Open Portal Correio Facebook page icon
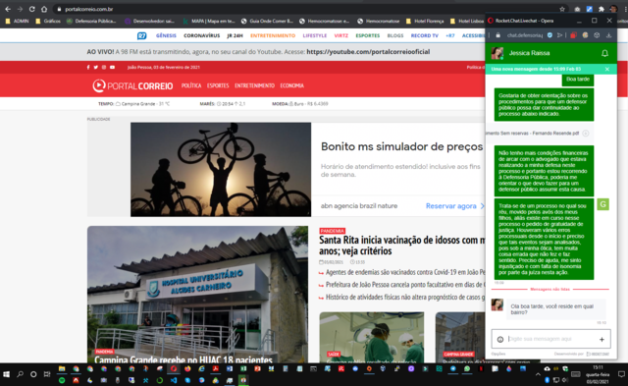This screenshot has height=386, width=628. click(88, 68)
